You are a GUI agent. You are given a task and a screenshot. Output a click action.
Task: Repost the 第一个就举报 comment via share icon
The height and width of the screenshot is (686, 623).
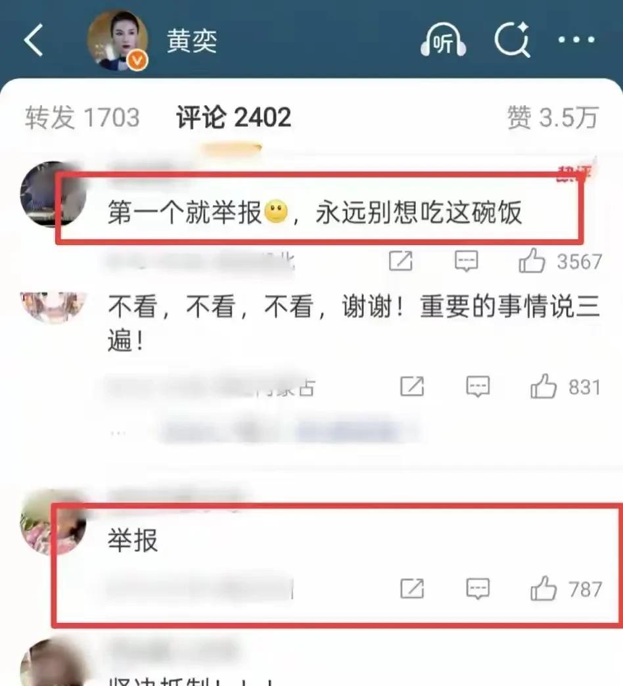pos(401,261)
